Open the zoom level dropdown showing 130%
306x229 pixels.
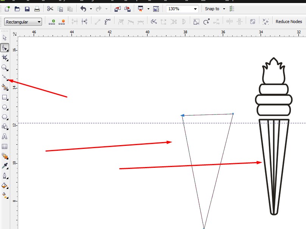pos(195,8)
